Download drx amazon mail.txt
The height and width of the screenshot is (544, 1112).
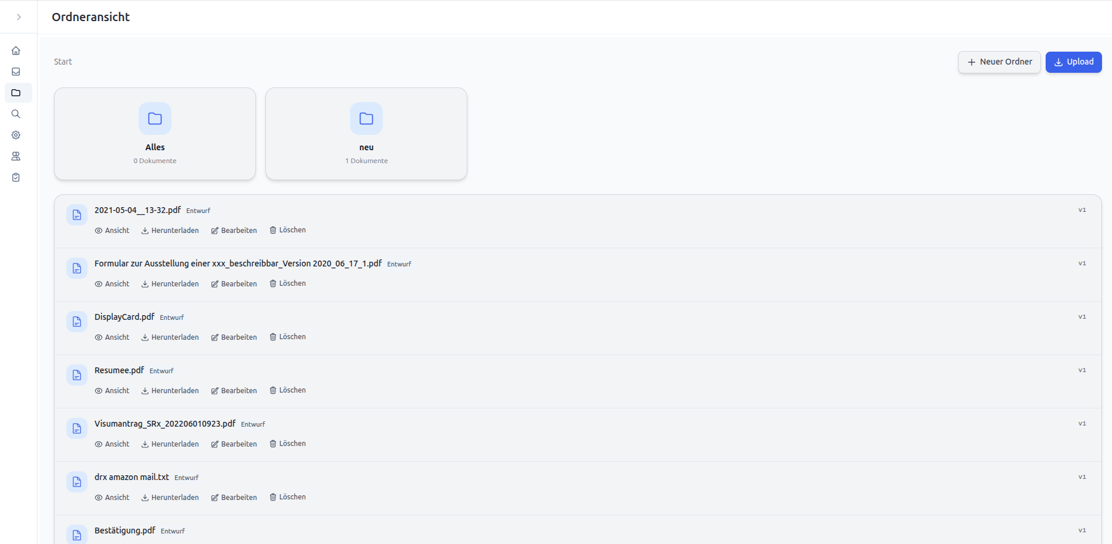click(x=170, y=498)
